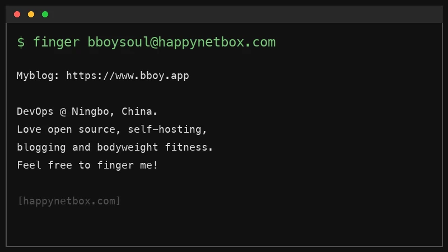Click the word finger in command line
This screenshot has width=448, height=252.
[x=57, y=43]
